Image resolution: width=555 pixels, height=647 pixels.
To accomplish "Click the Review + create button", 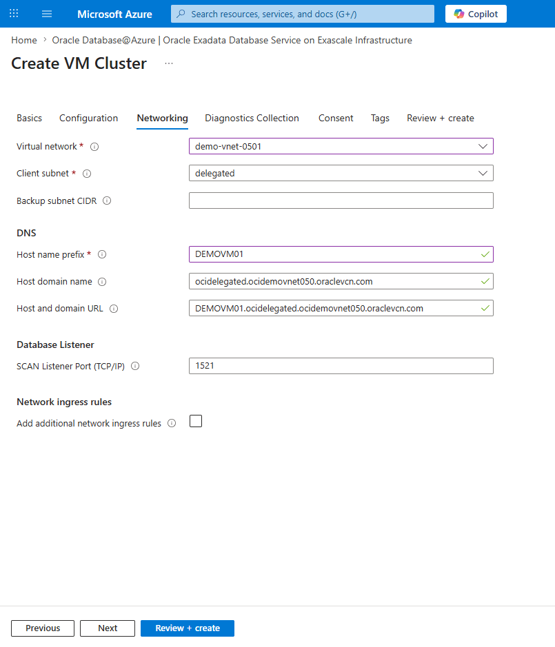I will pos(187,628).
